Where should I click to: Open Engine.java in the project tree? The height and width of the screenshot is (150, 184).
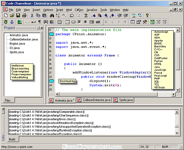tap(17, 44)
